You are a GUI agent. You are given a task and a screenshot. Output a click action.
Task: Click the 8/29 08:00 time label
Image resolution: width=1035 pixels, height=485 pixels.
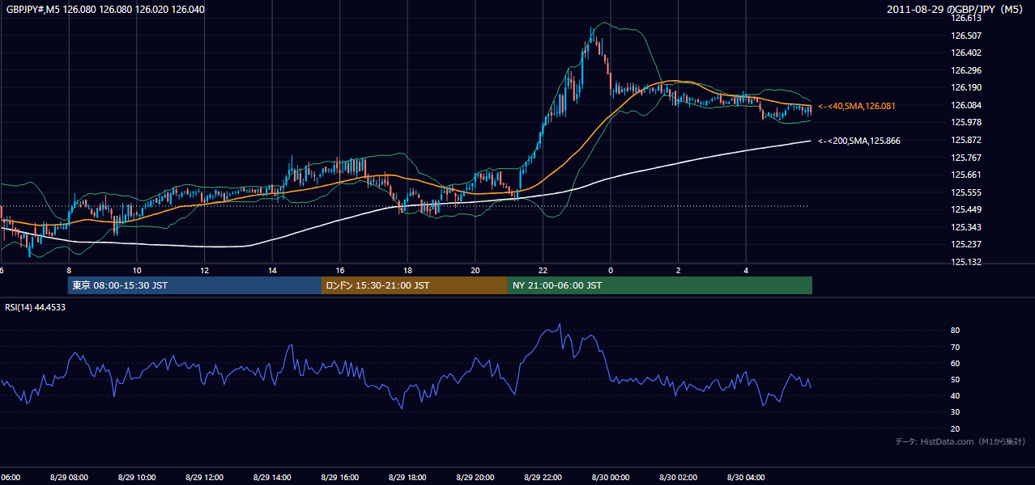pyautogui.click(x=69, y=478)
